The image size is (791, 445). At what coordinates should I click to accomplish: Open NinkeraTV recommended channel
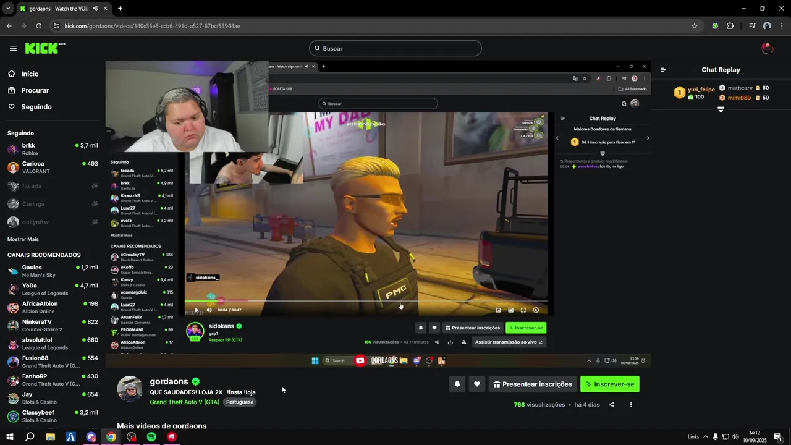coord(53,326)
